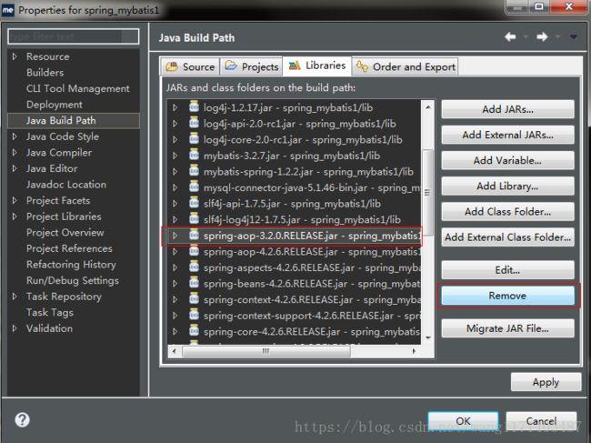
Task: Select Run/Debug Settings in the tree
Action: pyautogui.click(x=73, y=280)
